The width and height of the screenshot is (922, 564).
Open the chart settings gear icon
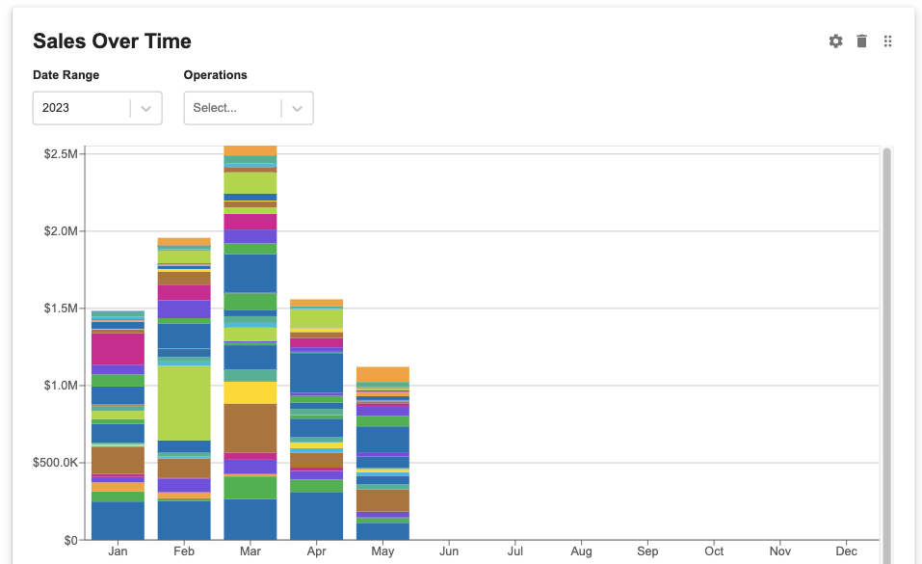[835, 41]
